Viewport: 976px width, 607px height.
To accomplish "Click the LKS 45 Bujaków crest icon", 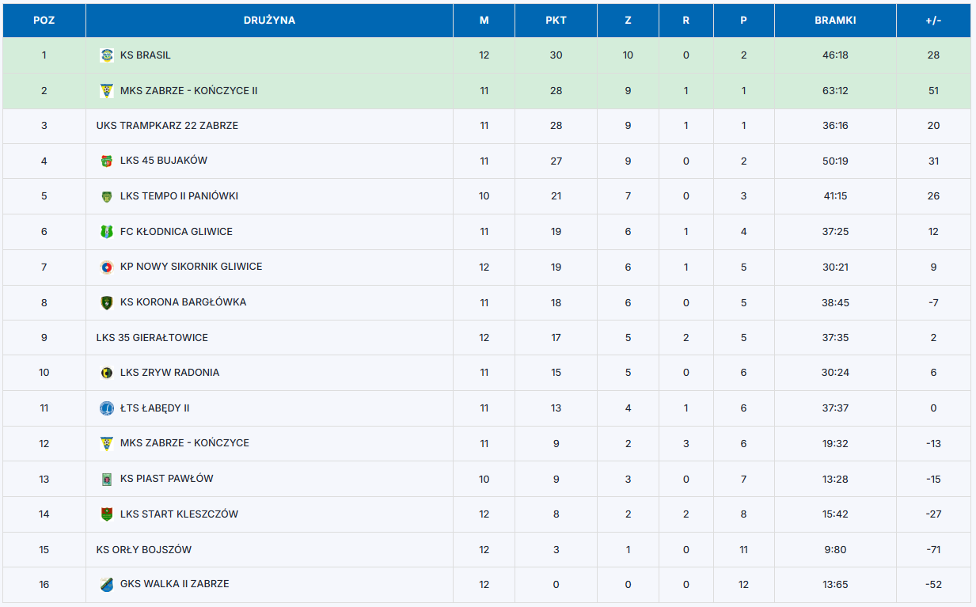I will 107,161.
